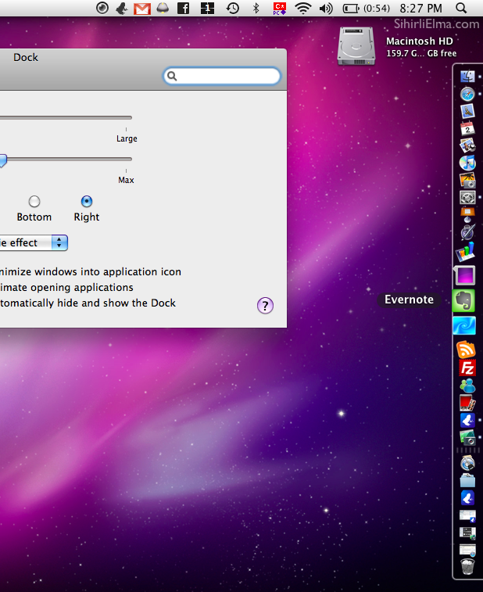Open the Time Machine menu bar item
The image size is (483, 592).
click(x=233, y=9)
